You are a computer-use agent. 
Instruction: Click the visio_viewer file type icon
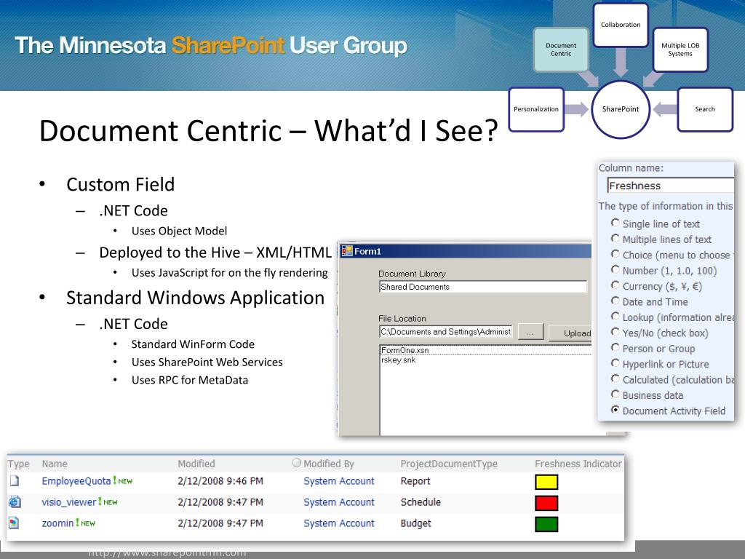pyautogui.click(x=15, y=501)
